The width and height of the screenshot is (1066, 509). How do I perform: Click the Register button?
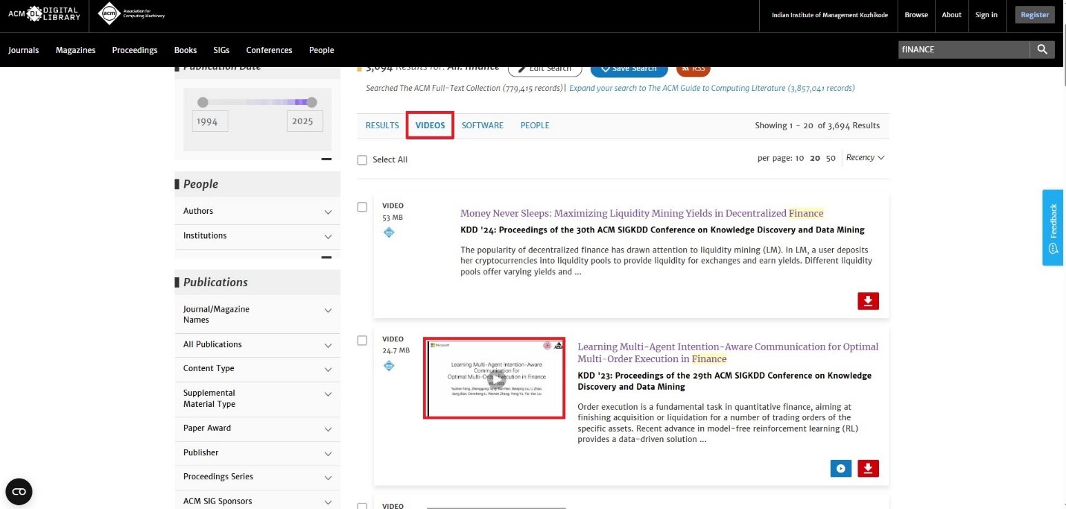(x=1034, y=15)
